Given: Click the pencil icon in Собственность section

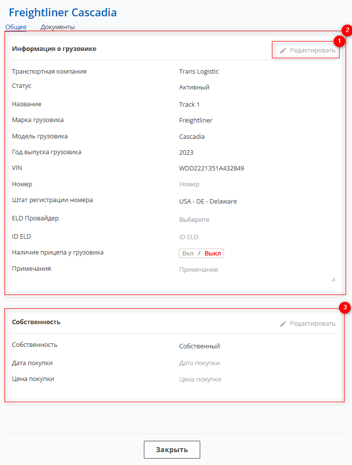Looking at the screenshot, I should 283,324.
